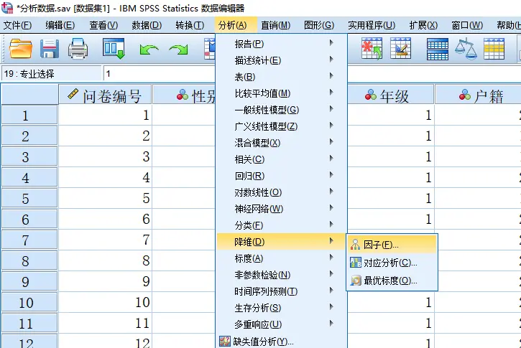Click the cell value field showing 1
Image resolution: width=521 pixels, height=348 pixels.
160,74
